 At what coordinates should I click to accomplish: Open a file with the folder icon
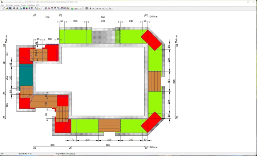tap(7, 8)
